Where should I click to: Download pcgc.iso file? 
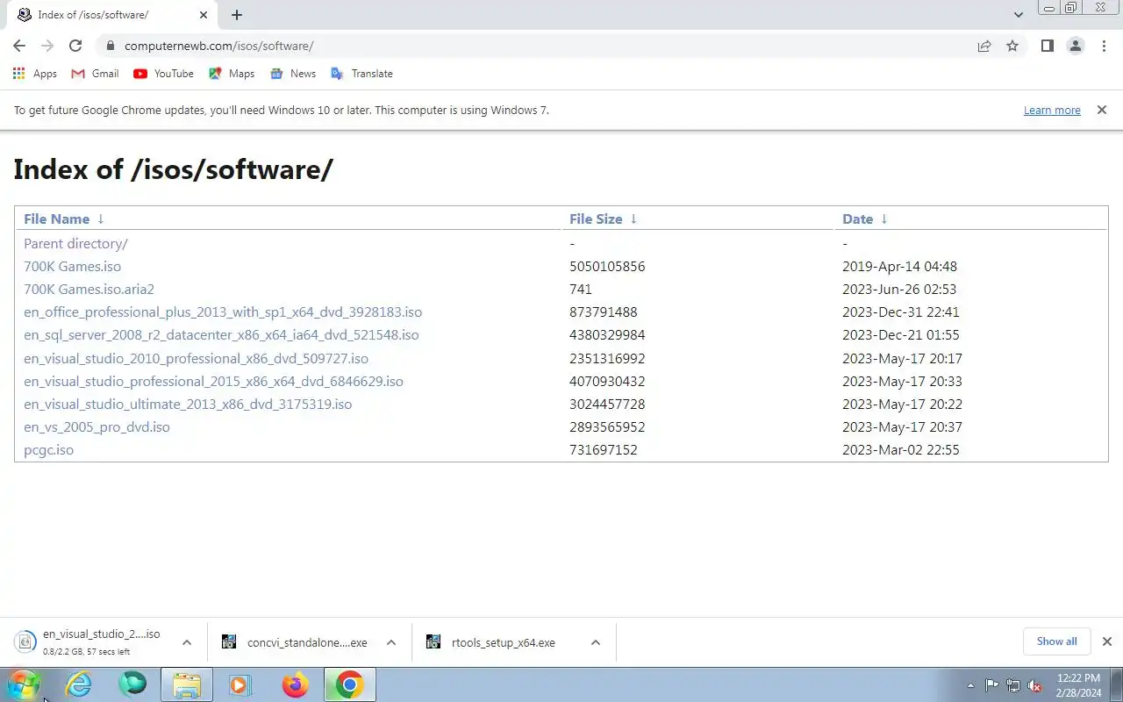click(x=48, y=450)
